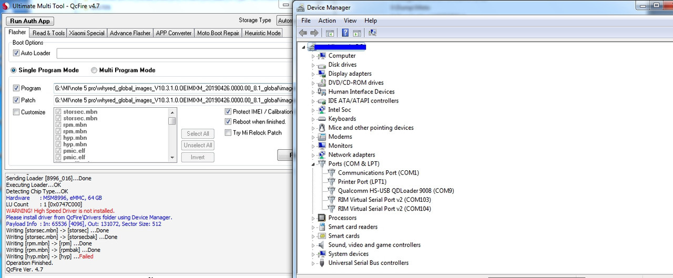
Task: Switch to the Read & Tools tab
Action: (48, 33)
